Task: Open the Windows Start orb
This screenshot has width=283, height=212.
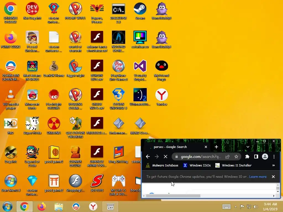Action: point(7,206)
